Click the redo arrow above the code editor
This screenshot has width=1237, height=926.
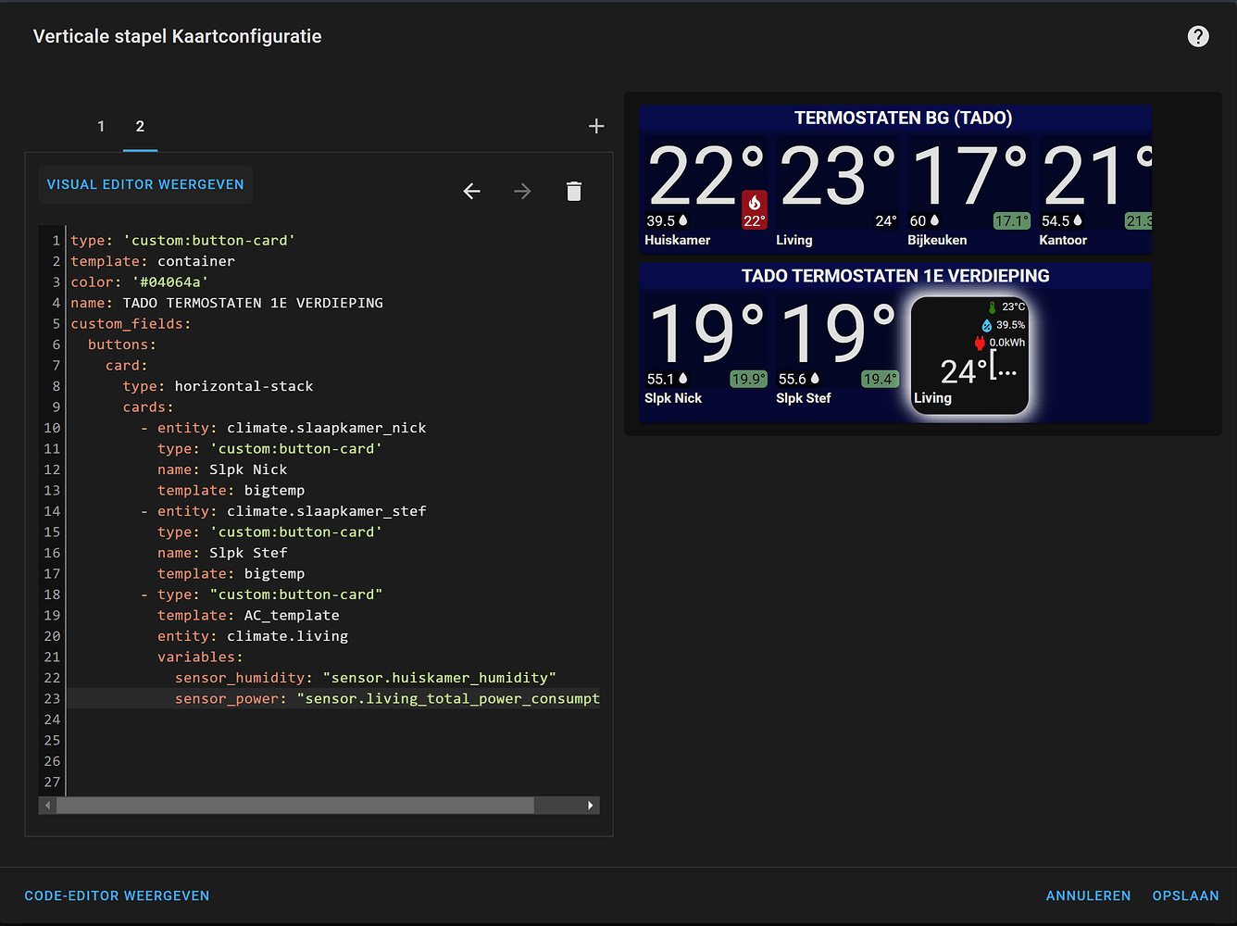tap(522, 191)
